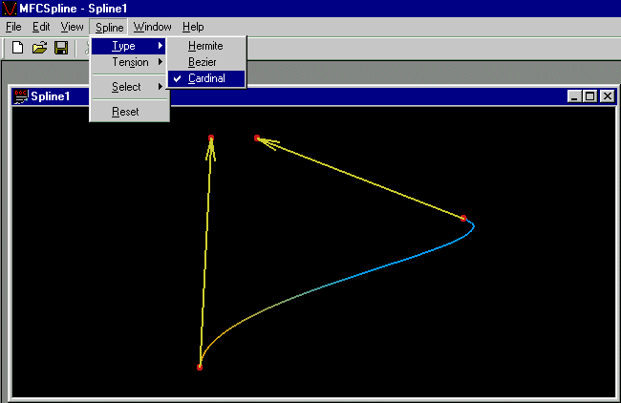
Task: Click the red control point at curve bottom
Action: tap(200, 367)
